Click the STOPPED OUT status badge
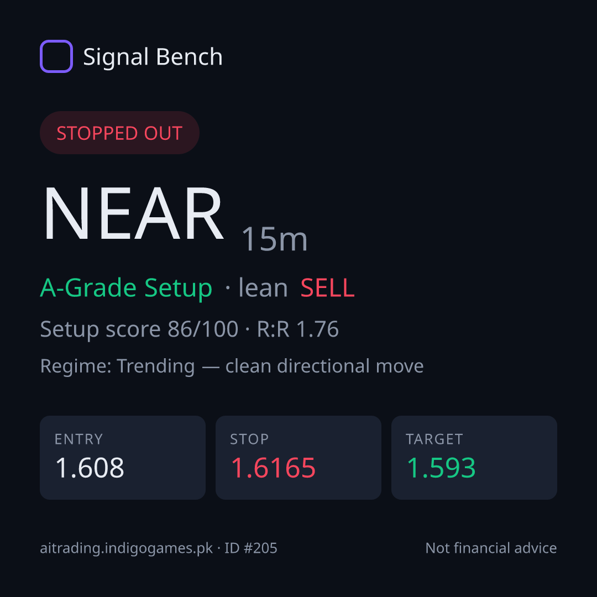The width and height of the screenshot is (597, 597). point(119,133)
